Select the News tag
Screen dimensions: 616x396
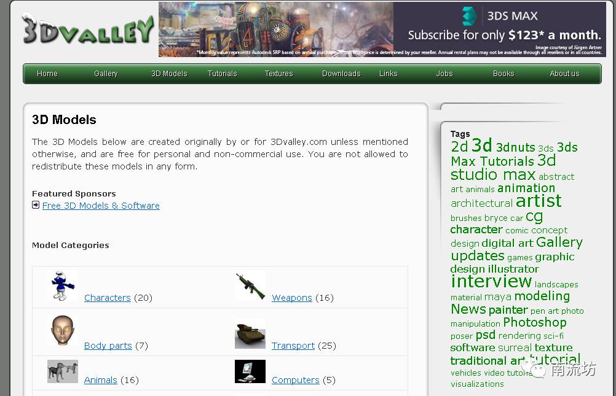tap(468, 309)
